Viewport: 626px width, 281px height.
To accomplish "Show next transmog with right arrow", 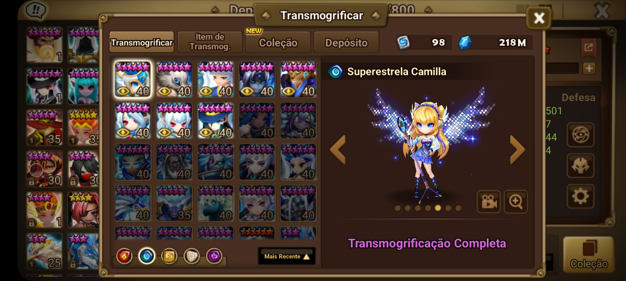I will click(x=517, y=149).
